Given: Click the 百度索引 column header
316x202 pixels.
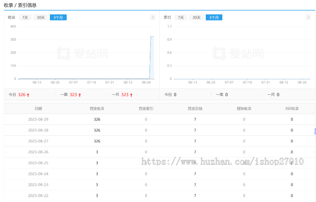Looking at the screenshot, I should click(146, 109).
